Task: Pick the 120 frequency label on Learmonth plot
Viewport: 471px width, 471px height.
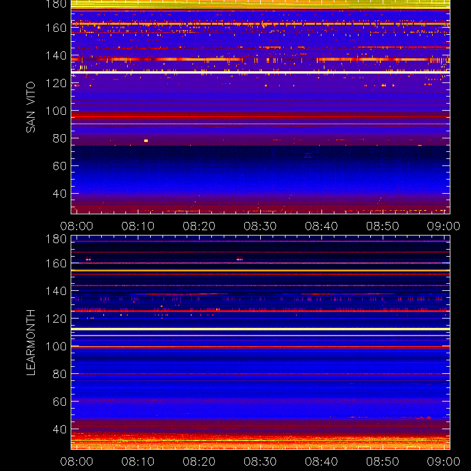Action: (56, 319)
